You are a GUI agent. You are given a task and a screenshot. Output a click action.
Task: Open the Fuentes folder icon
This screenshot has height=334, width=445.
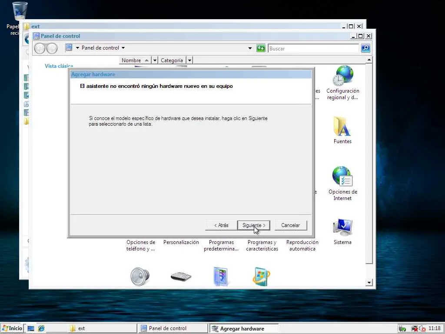pos(342,130)
